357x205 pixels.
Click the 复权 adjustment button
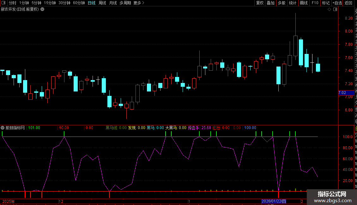click(x=260, y=3)
